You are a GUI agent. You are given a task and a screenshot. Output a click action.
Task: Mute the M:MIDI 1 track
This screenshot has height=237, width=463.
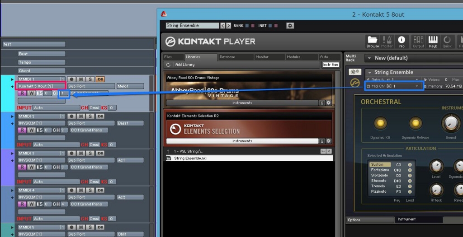[81, 79]
